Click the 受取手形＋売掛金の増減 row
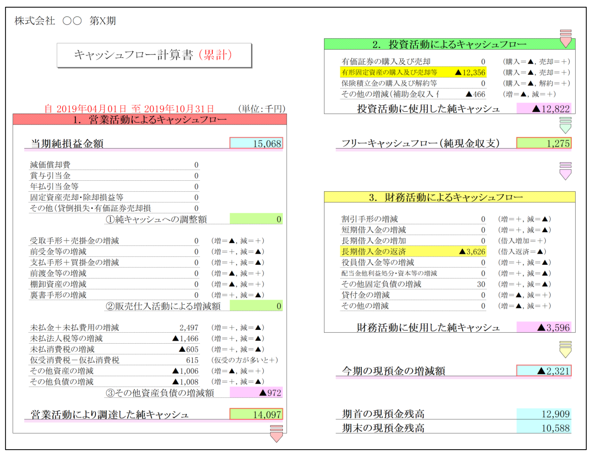The image size is (593, 456). click(114, 241)
